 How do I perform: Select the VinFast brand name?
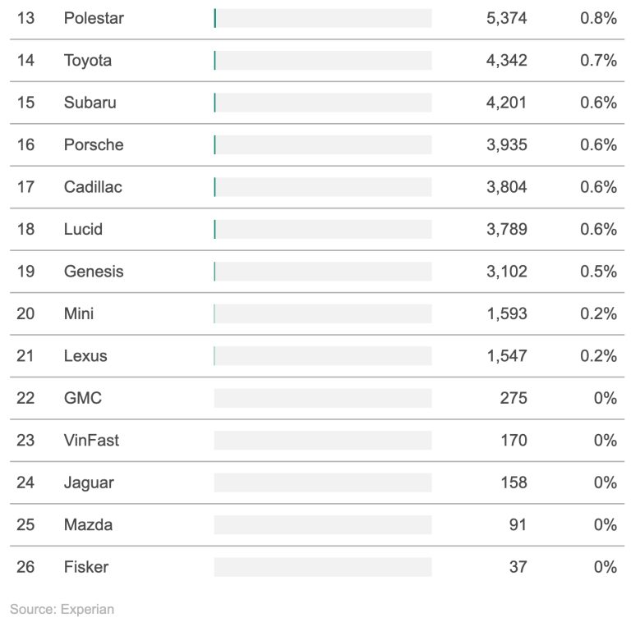pos(91,441)
